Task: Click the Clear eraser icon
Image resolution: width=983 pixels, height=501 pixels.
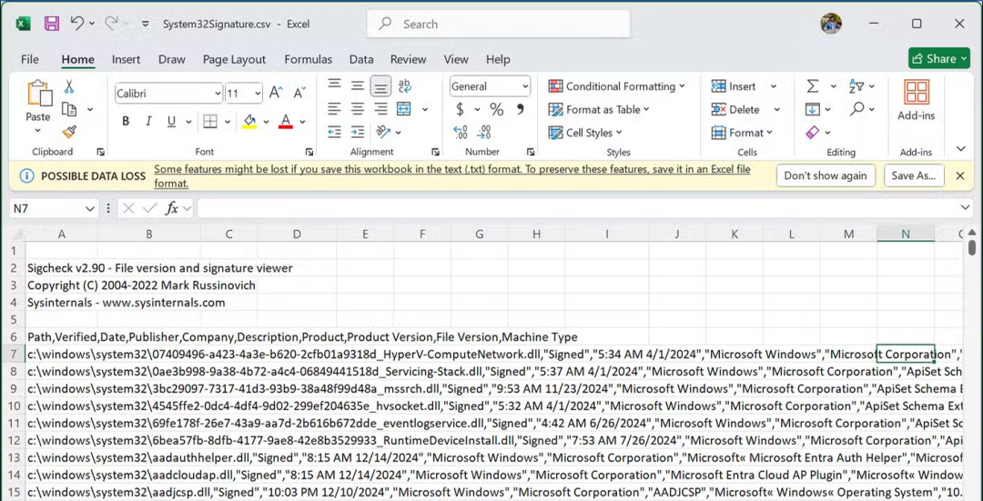Action: (x=813, y=132)
